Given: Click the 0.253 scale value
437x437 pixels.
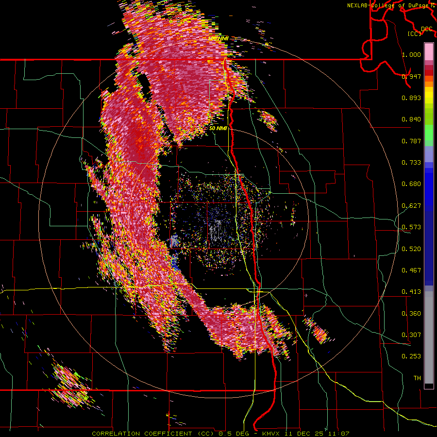Looking at the screenshot, I should 411,356.
